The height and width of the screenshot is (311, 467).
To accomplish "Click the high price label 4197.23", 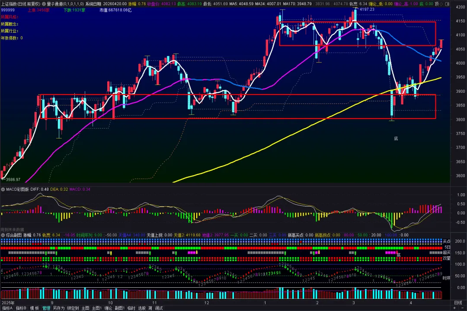I will [x=367, y=9].
